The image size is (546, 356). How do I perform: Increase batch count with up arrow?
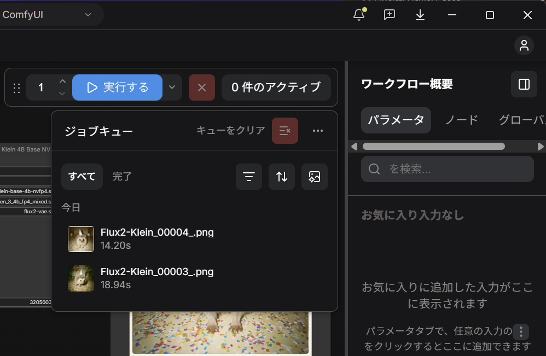62,81
